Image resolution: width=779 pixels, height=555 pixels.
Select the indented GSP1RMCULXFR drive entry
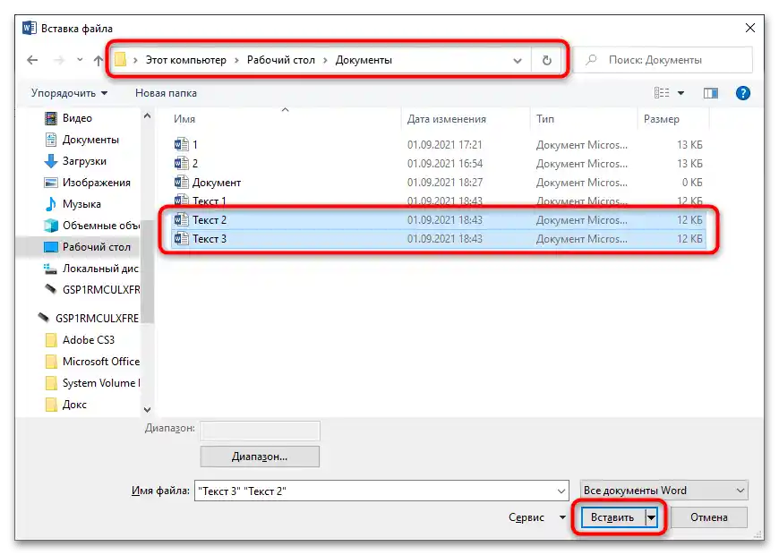pyautogui.click(x=92, y=290)
